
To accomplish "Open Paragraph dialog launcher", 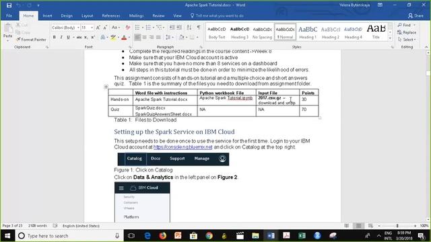I will pos(201,47).
